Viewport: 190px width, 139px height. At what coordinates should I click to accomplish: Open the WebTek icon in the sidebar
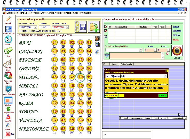(x=8, y=117)
